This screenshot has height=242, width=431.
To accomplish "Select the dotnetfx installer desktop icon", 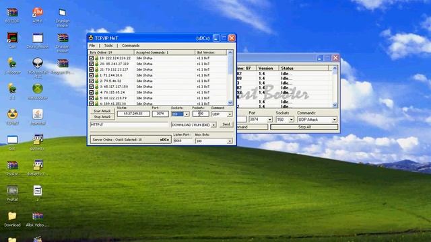I will (38, 140).
